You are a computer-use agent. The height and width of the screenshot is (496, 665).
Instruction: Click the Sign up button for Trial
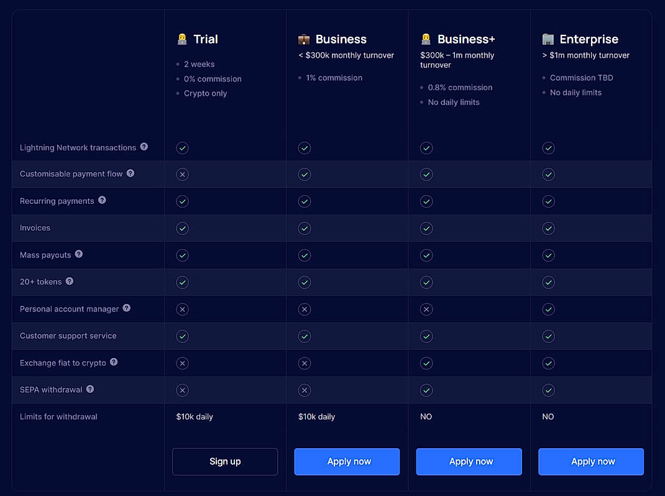tap(225, 462)
